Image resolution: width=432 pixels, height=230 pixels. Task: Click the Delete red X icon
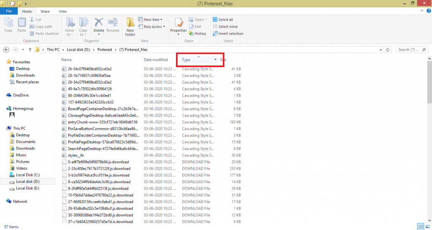tap(99, 22)
